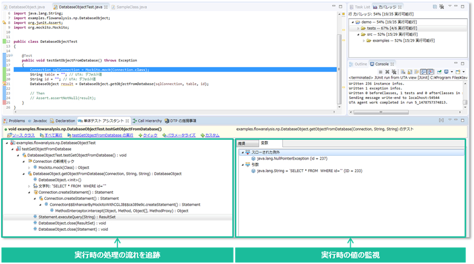Screen dimensions: 474x264
Task: Click the Display Selected Console icon
Action: (x=446, y=72)
